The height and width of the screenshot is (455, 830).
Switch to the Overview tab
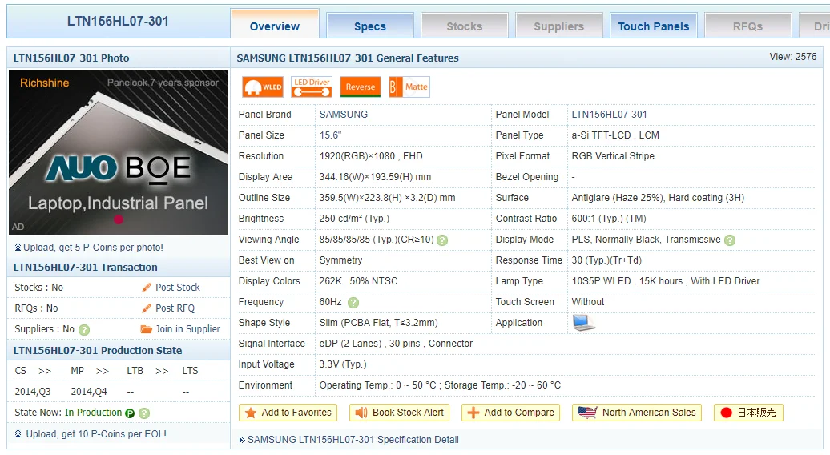click(275, 26)
